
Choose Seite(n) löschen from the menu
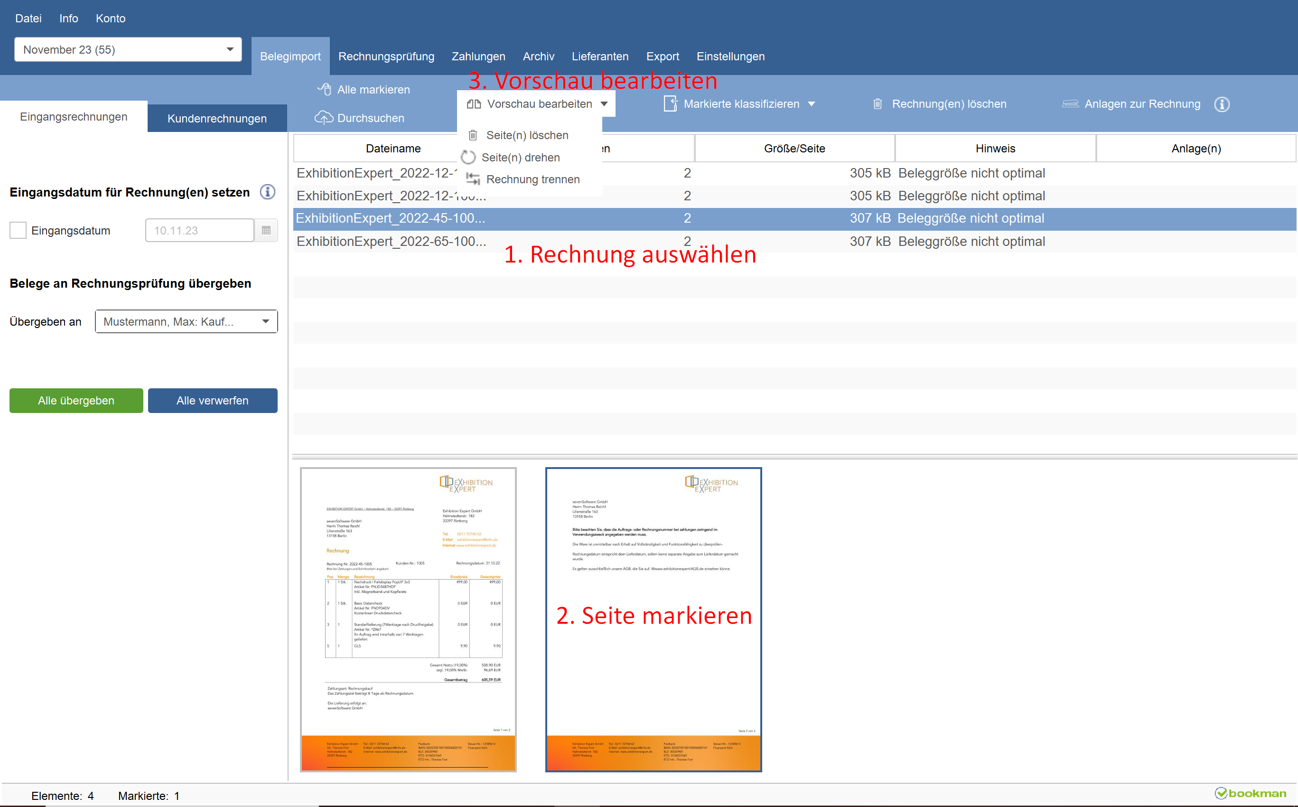[x=527, y=135]
